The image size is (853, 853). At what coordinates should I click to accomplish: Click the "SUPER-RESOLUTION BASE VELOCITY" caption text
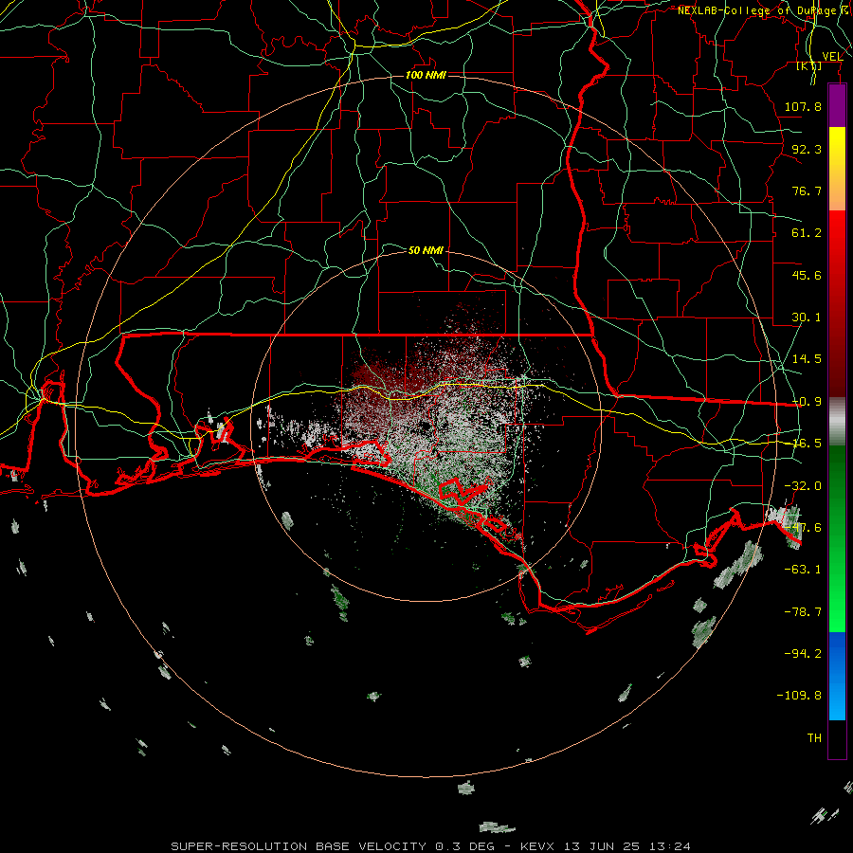299,846
